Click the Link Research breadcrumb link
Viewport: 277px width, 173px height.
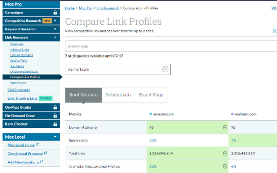click(x=108, y=8)
